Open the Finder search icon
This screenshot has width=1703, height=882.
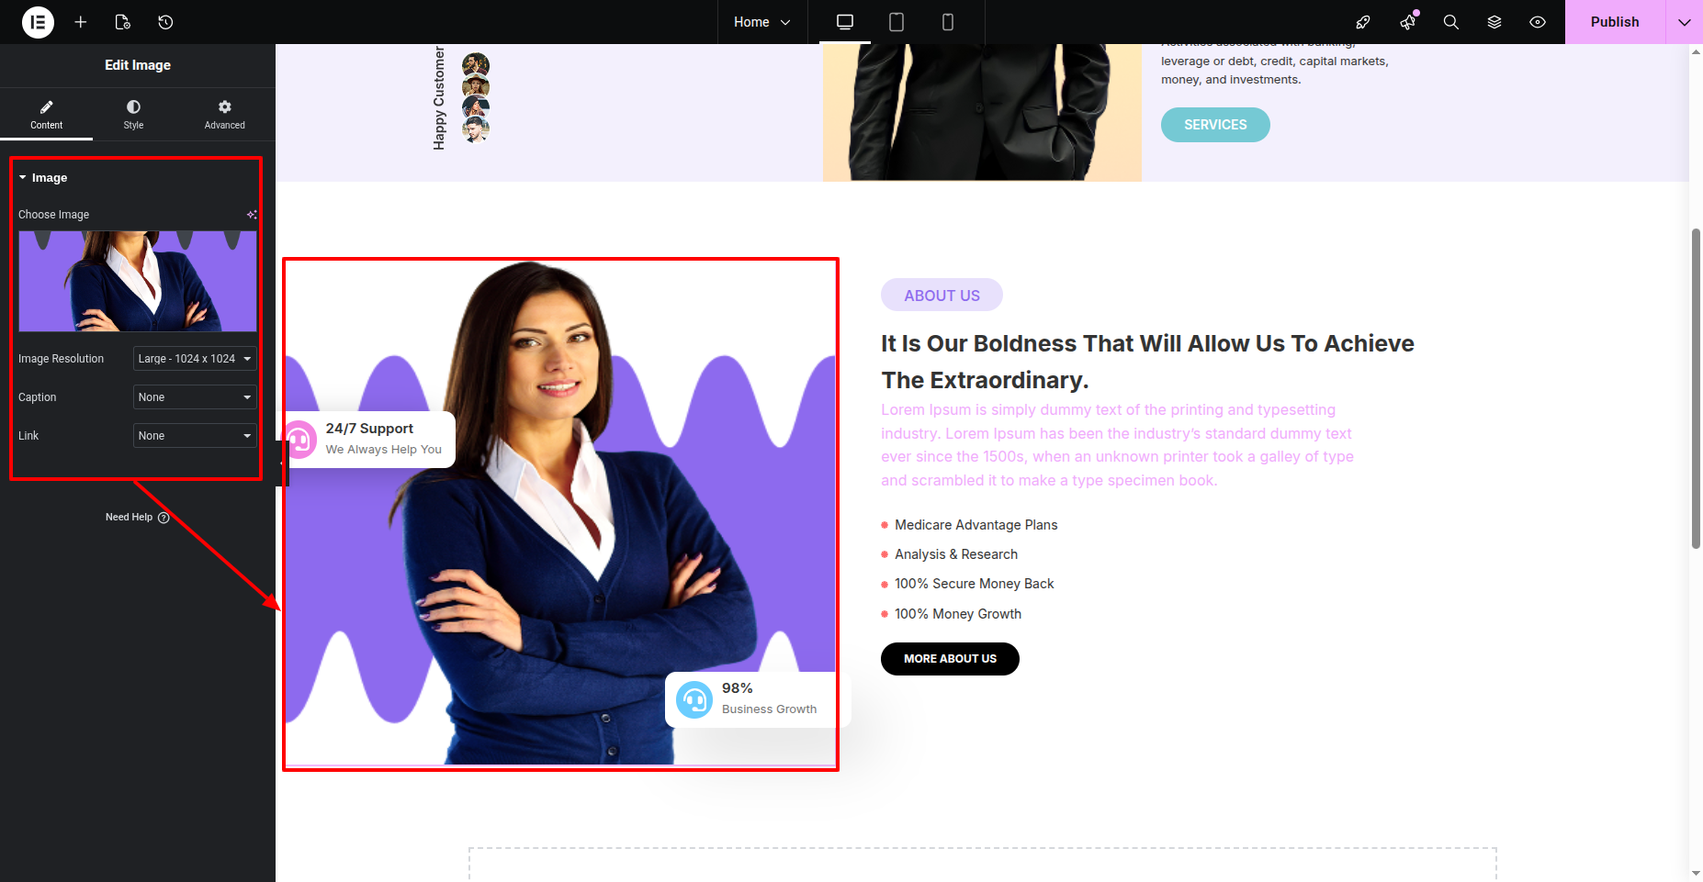point(1451,22)
